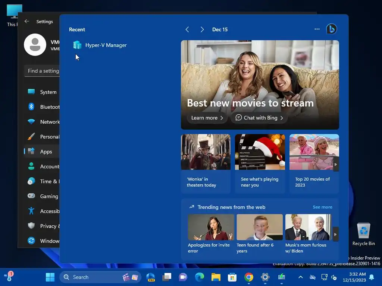This screenshot has width=382, height=286.
Task: Select Bluetooth item in Settings sidebar
Action: pyautogui.click(x=42, y=107)
